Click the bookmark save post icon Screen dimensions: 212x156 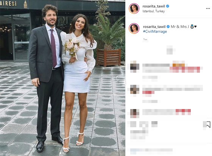(x=208, y=124)
